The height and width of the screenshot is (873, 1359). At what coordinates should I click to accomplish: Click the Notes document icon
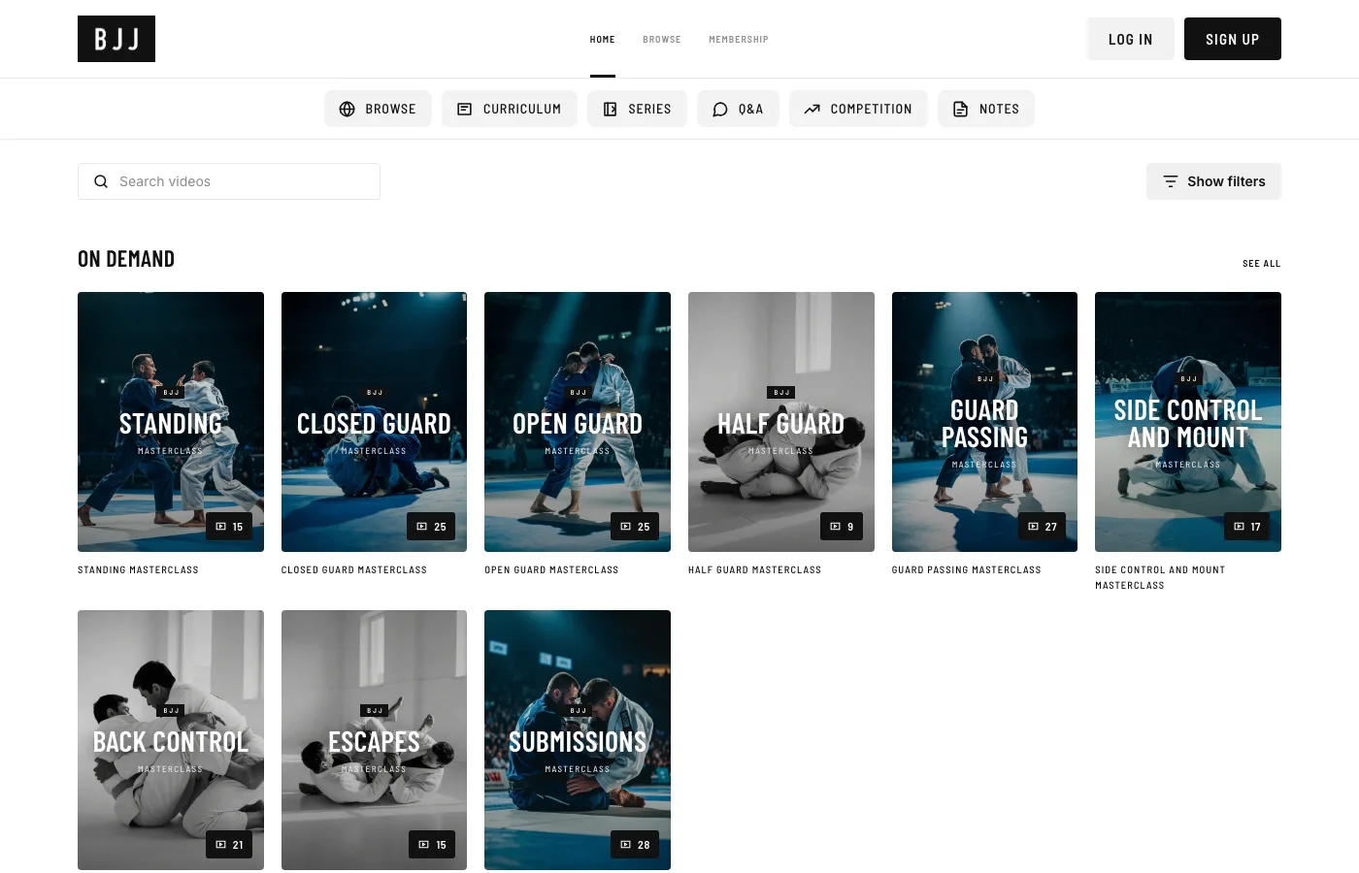(960, 109)
